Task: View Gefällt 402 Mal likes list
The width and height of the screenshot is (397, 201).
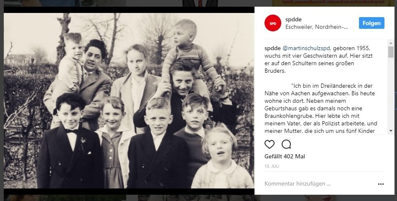Action: pos(285,156)
